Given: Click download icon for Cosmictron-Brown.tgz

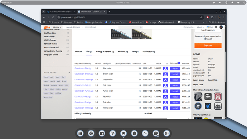Looking at the screenshot, I should click(165, 74).
